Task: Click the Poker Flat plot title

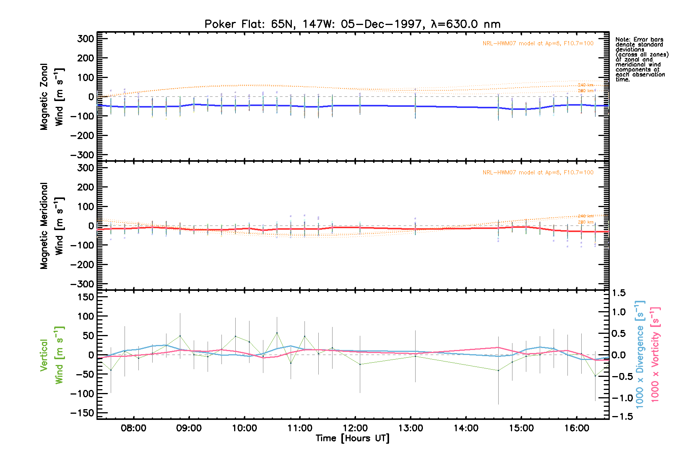Action: click(x=352, y=24)
